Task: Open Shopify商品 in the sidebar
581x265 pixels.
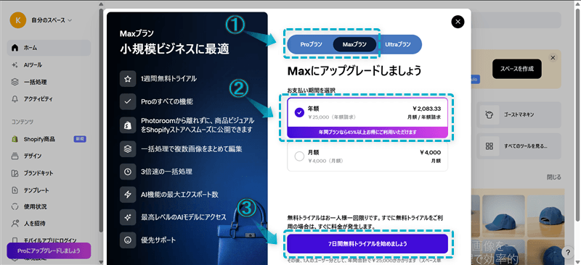Action: pyautogui.click(x=49, y=139)
